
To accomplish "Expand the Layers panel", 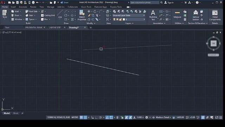I will click(129, 23).
